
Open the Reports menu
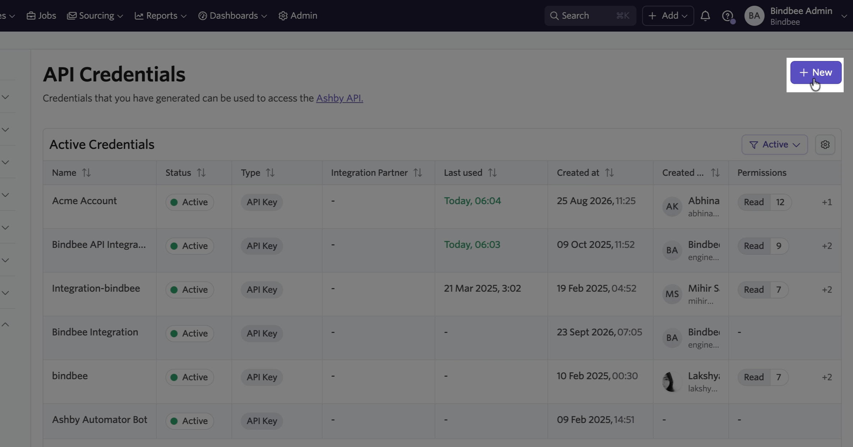tap(160, 16)
